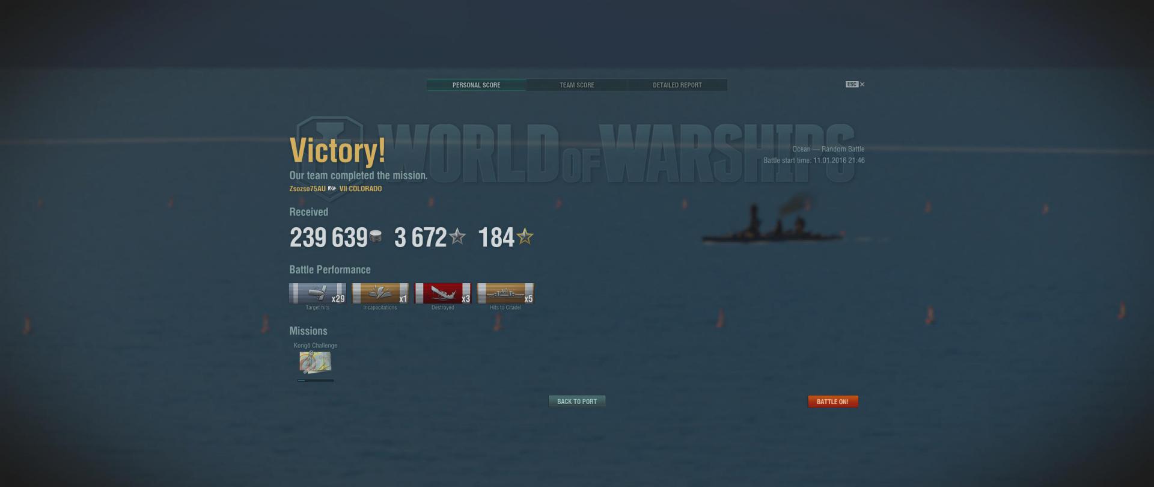Image resolution: width=1154 pixels, height=487 pixels.
Task: Click the Back to Port button
Action: click(577, 402)
